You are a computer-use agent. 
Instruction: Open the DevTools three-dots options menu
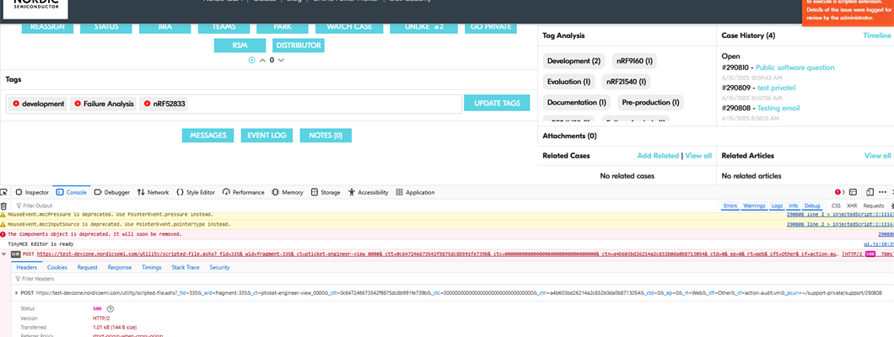(882, 192)
